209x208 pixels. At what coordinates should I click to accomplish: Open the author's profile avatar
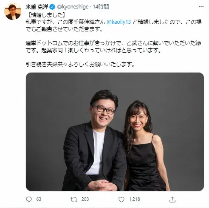[x=13, y=11]
